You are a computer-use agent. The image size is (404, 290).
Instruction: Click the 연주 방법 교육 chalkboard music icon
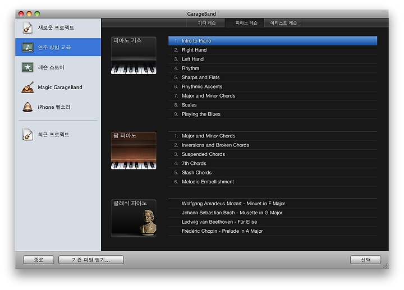click(x=27, y=47)
